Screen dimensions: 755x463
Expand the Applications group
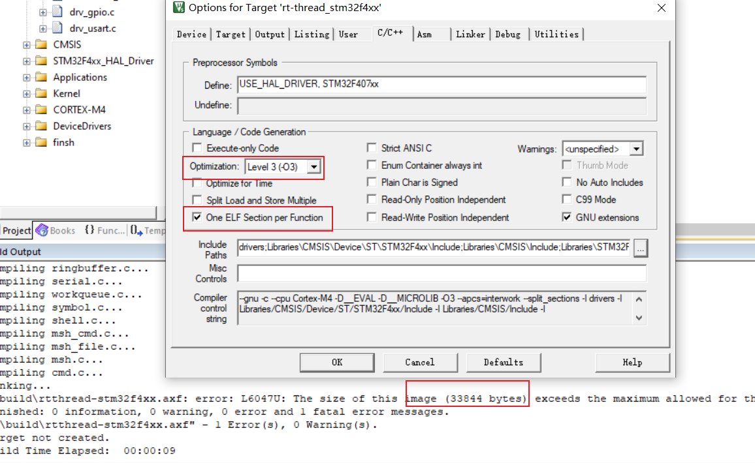27,78
